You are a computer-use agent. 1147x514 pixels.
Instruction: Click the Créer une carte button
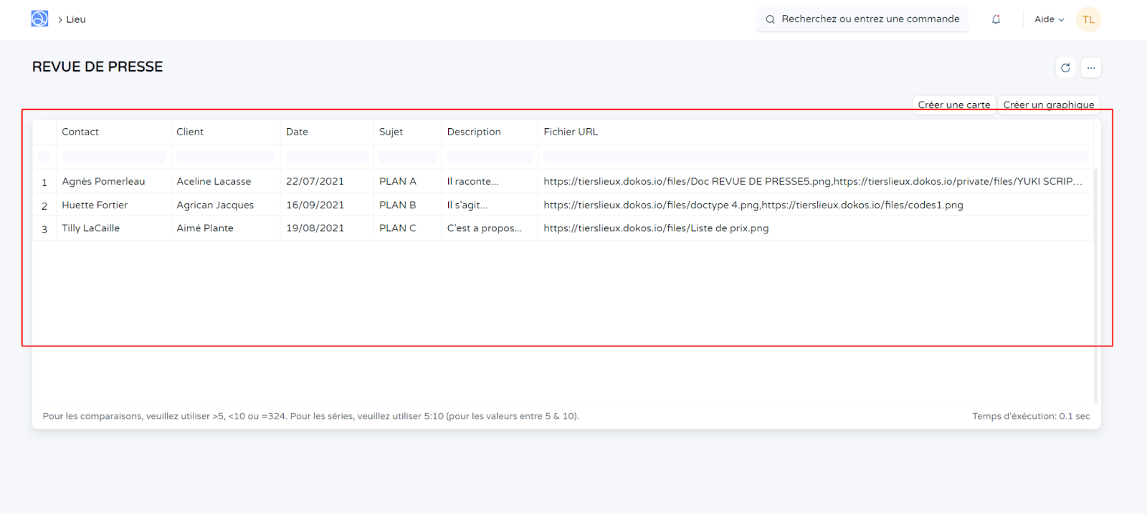pos(953,105)
